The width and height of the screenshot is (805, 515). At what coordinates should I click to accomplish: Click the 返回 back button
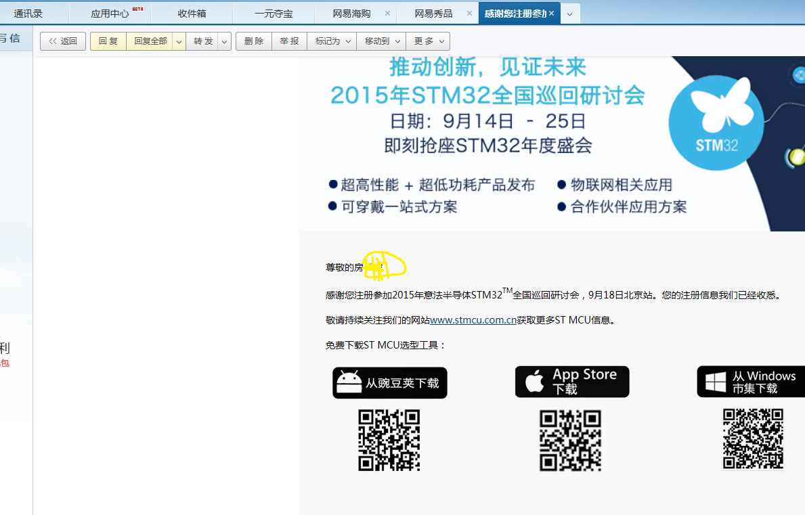pos(63,41)
